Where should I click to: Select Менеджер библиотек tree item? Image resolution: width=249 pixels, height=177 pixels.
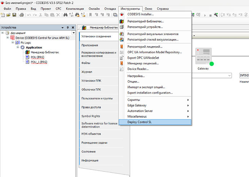click(x=45, y=52)
